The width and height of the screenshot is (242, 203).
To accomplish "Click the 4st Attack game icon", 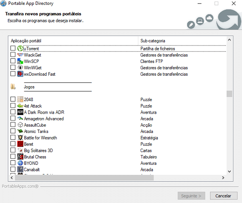I will click(20, 106).
